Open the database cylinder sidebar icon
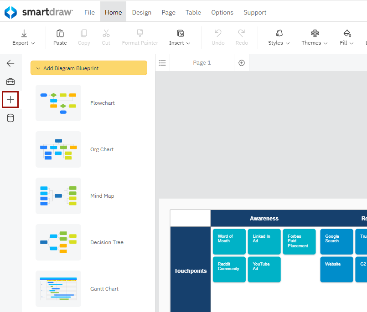This screenshot has width=367, height=312. [x=10, y=118]
